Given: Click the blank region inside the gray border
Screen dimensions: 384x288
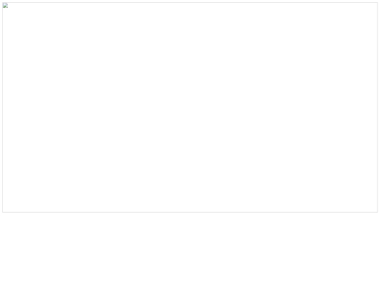Looking at the screenshot, I should coord(190,107).
